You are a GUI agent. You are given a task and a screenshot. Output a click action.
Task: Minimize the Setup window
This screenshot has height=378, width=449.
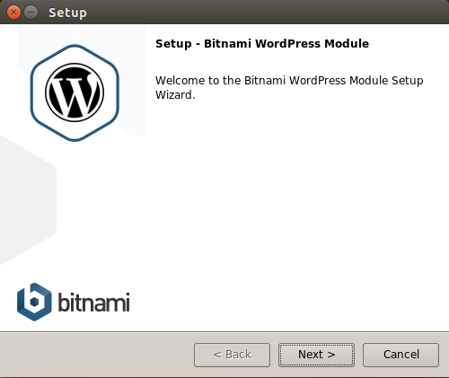(31, 13)
